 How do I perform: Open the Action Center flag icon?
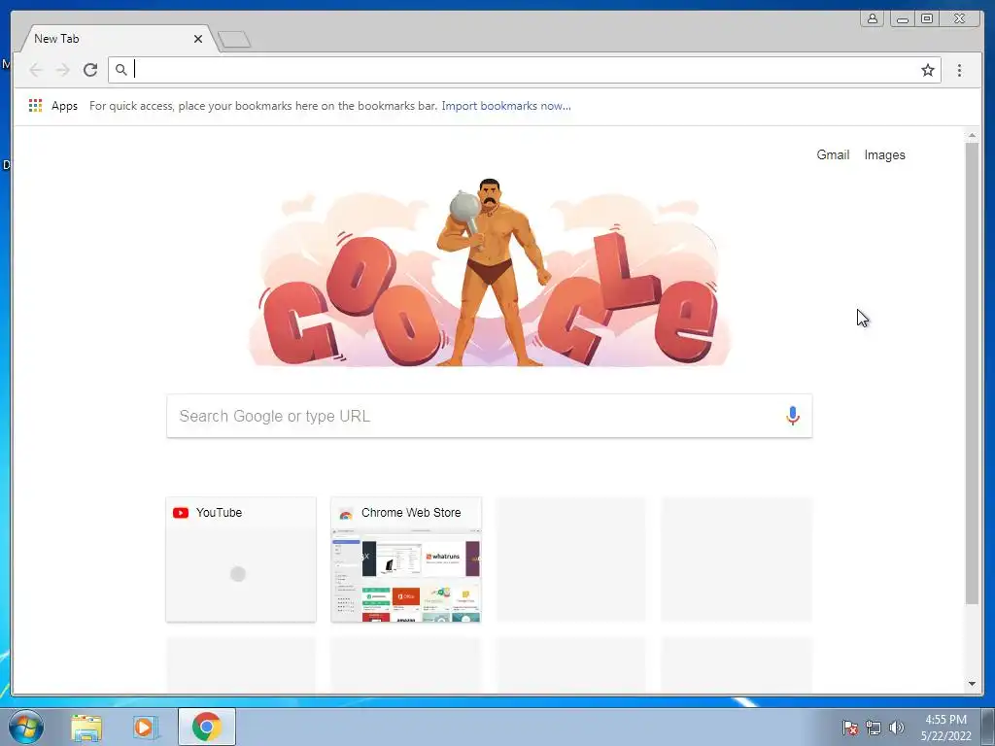[x=849, y=728]
